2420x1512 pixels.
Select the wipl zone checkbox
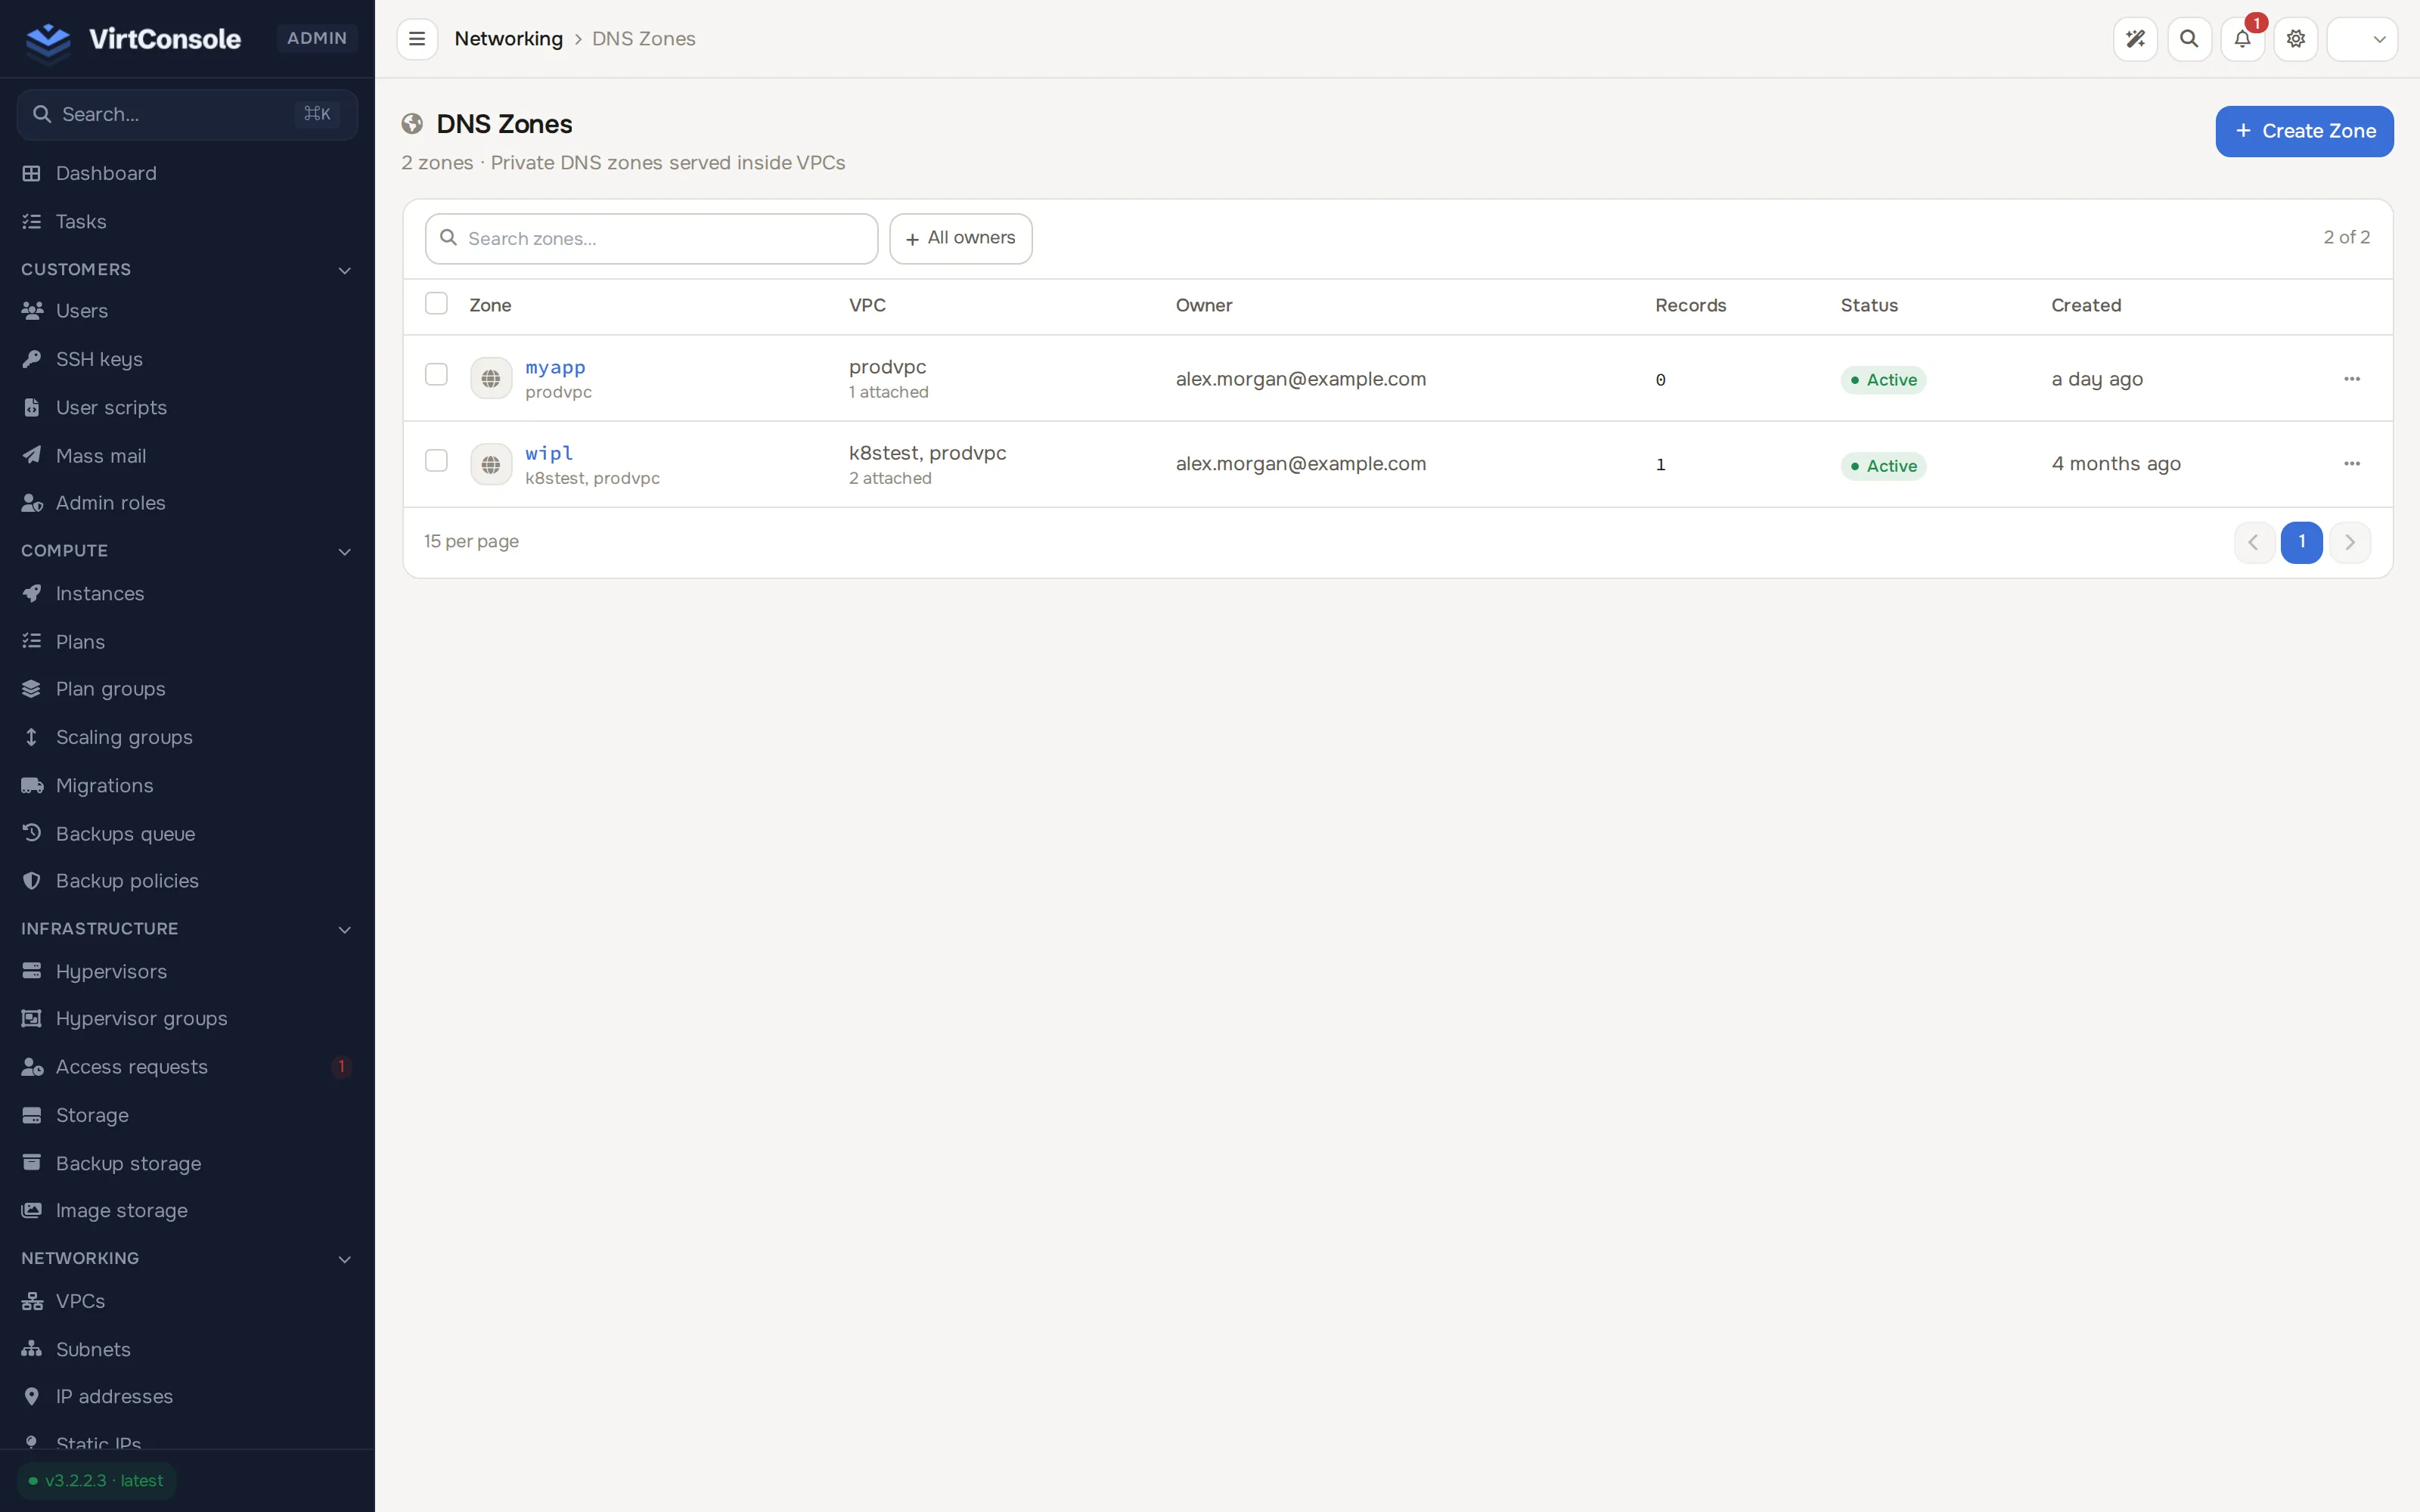[x=436, y=460]
